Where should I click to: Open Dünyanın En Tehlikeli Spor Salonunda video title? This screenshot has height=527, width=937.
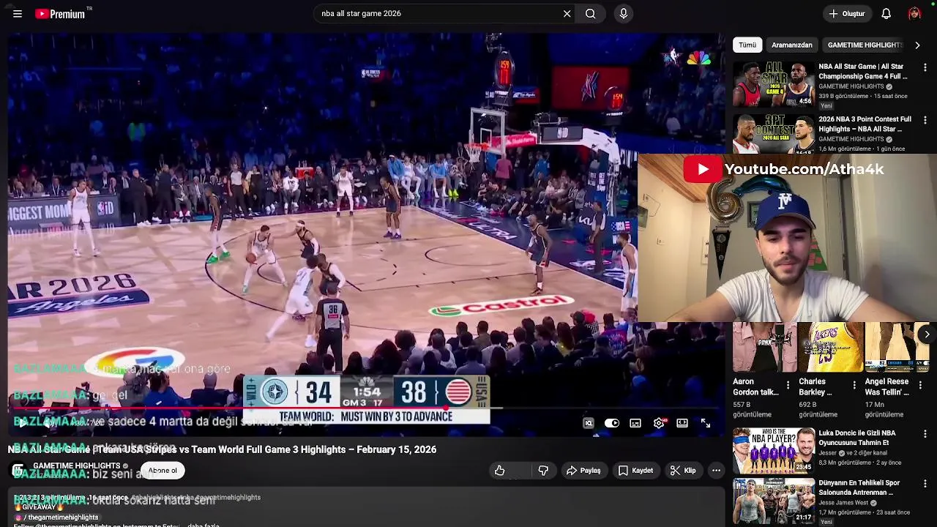coord(859,487)
